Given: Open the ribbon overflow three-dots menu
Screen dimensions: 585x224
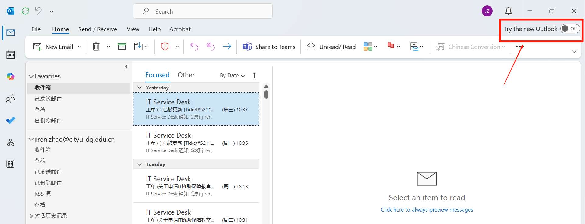Looking at the screenshot, I should pos(520,47).
